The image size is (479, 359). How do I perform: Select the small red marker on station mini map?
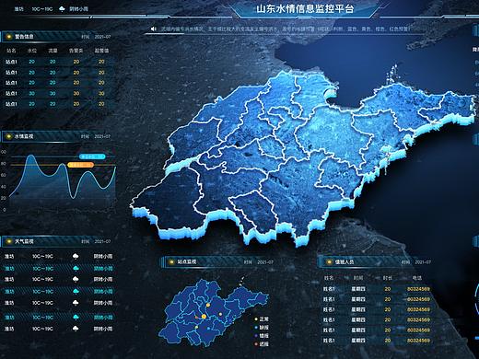tap(196, 317)
